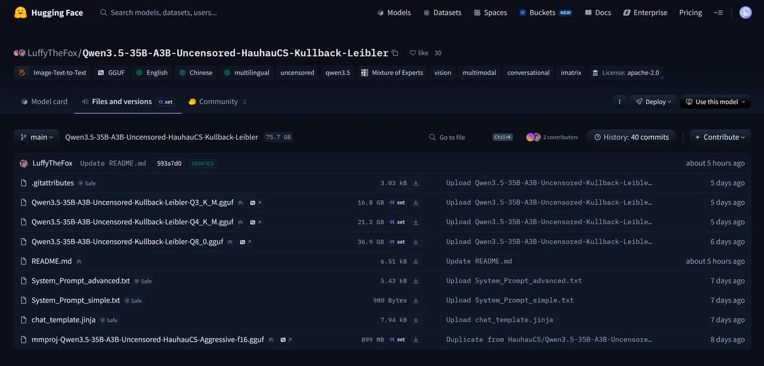Click the VERIFIED commit badge
Viewport: 764px width, 366px height.
(202, 163)
